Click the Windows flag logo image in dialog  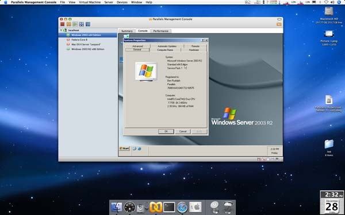point(146,71)
